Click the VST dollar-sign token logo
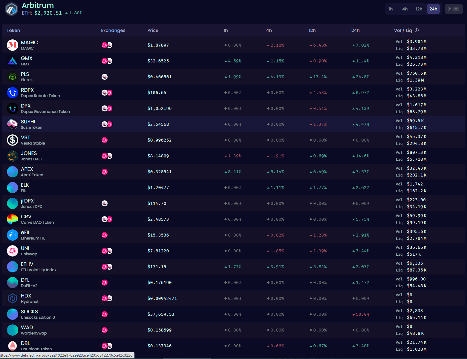467x359 pixels. click(13, 140)
